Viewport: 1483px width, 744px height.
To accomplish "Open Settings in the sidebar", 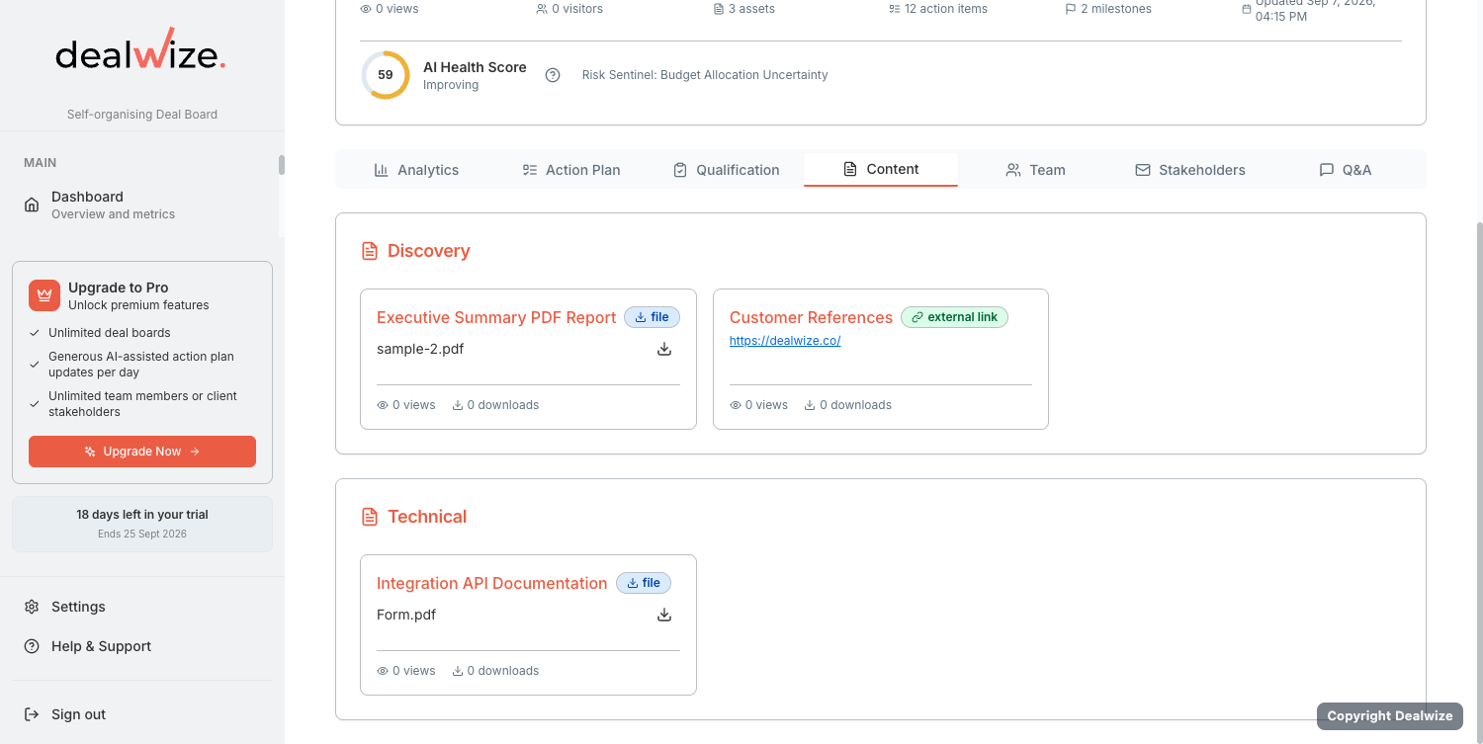I will (142, 607).
